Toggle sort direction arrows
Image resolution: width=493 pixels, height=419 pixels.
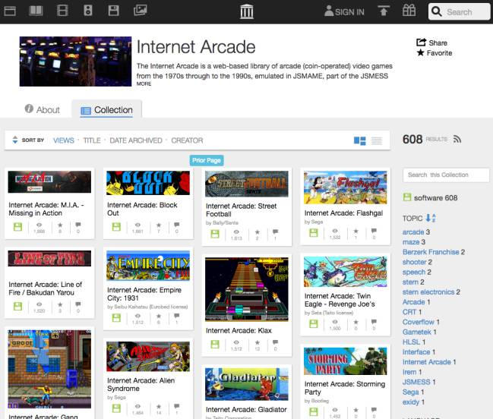click(14, 140)
